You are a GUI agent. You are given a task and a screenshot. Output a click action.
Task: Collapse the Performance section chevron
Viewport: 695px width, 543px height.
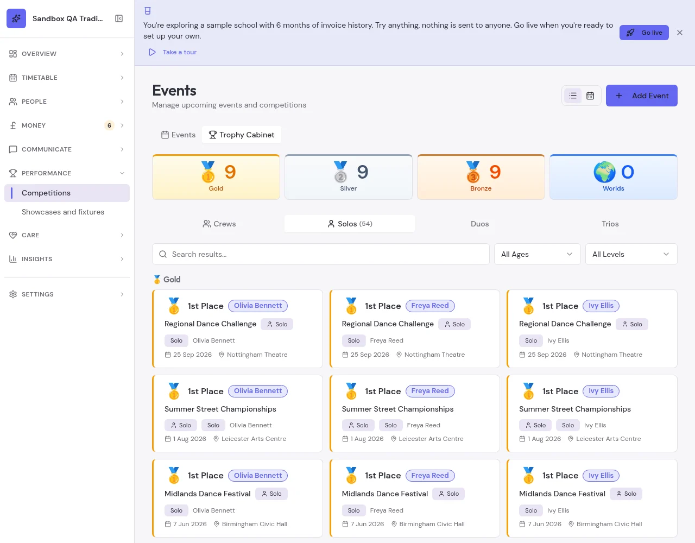[122, 173]
